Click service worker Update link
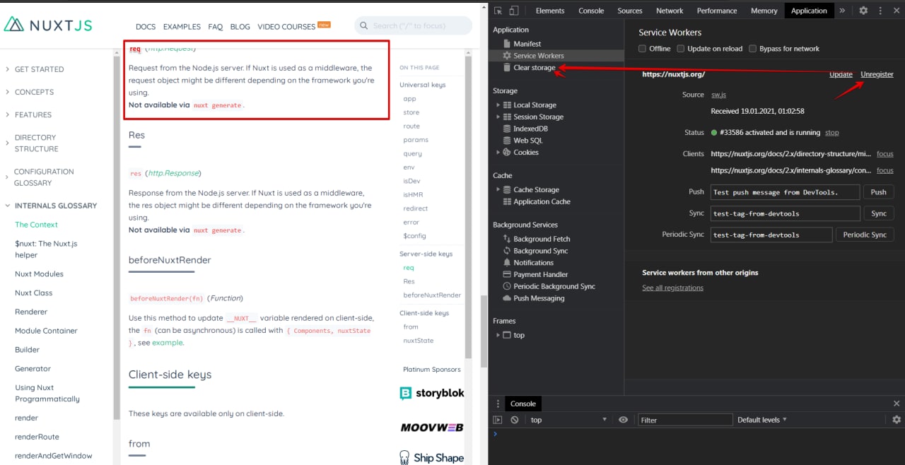This screenshot has height=465, width=905. click(841, 74)
